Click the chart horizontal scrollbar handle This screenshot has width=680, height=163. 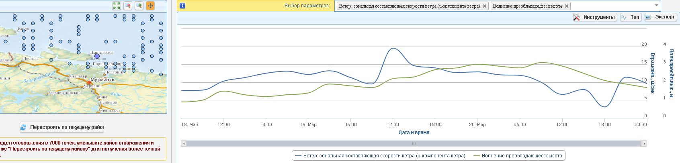pyautogui.click(x=414, y=144)
